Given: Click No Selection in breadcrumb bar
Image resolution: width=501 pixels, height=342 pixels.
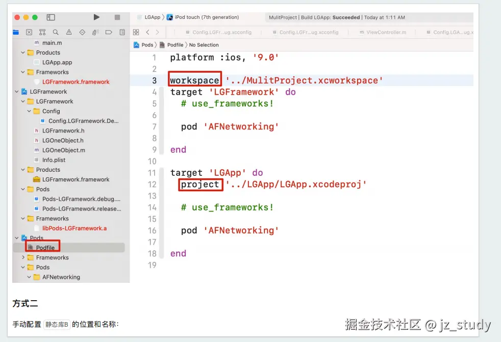Looking at the screenshot, I should point(204,45).
